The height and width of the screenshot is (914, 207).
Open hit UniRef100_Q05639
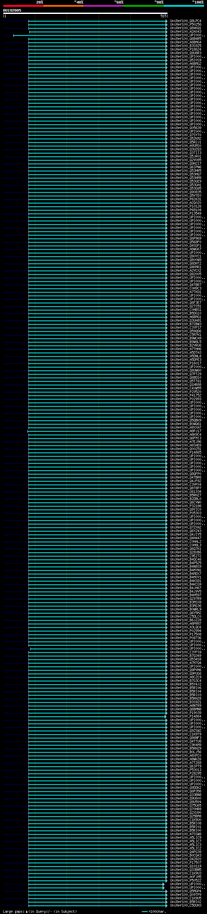click(186, 128)
